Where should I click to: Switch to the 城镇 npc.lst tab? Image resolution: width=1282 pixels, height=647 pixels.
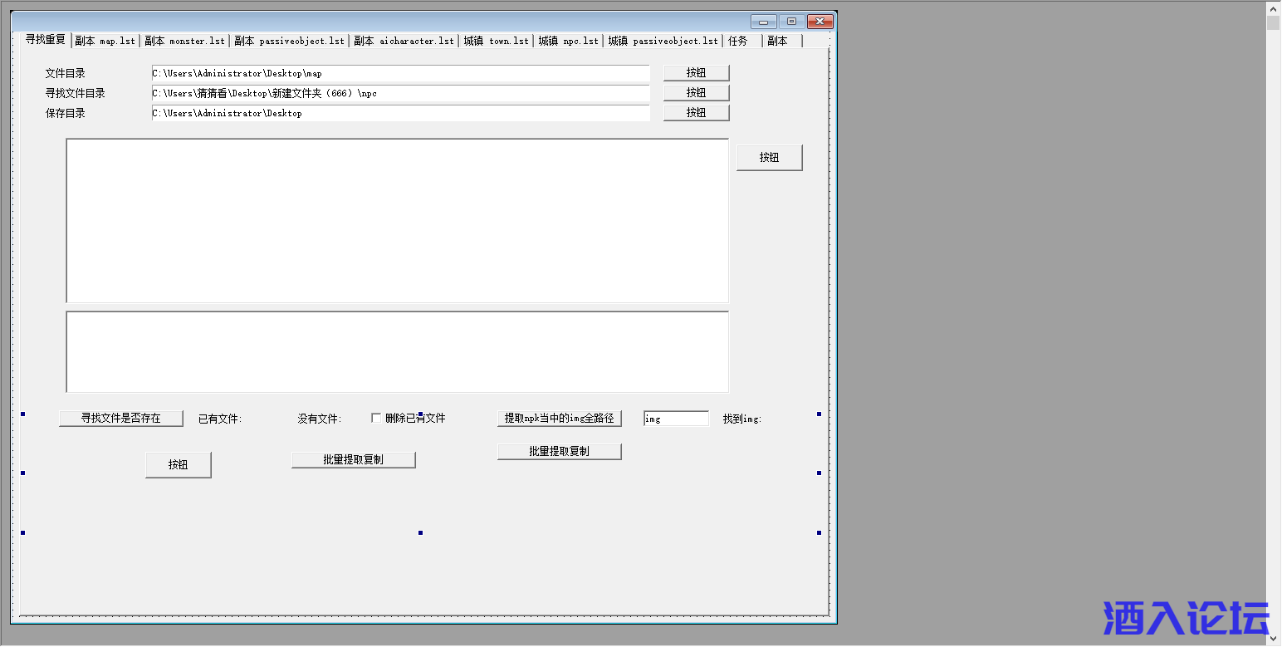pyautogui.click(x=568, y=41)
